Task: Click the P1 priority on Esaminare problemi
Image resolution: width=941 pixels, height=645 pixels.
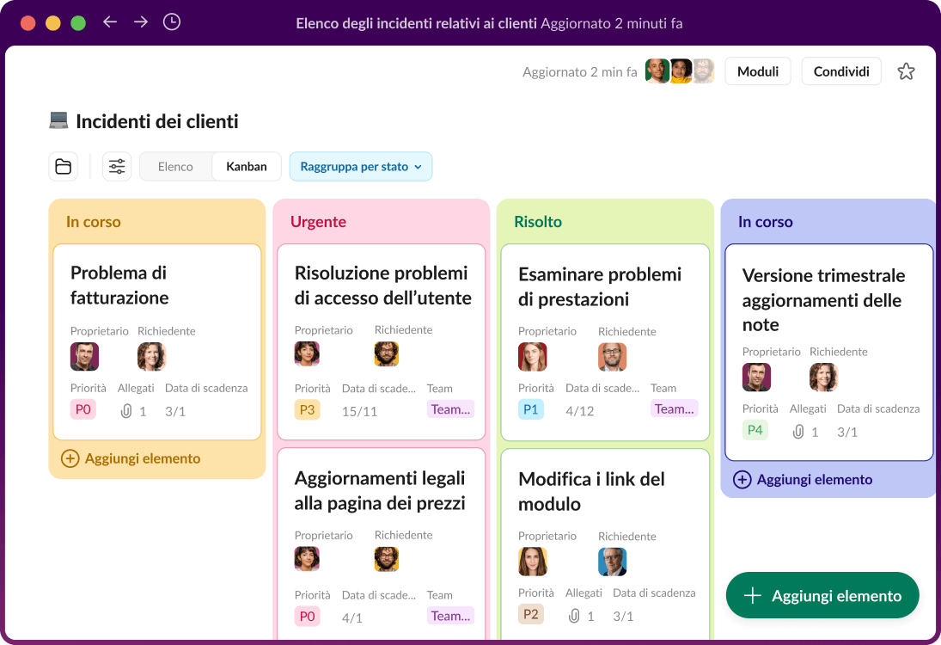Action: click(x=531, y=409)
